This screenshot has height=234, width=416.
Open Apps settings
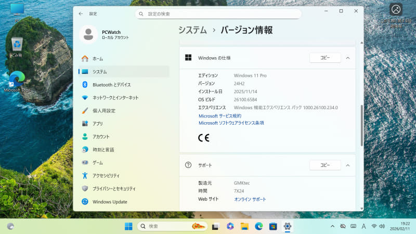tap(124, 124)
